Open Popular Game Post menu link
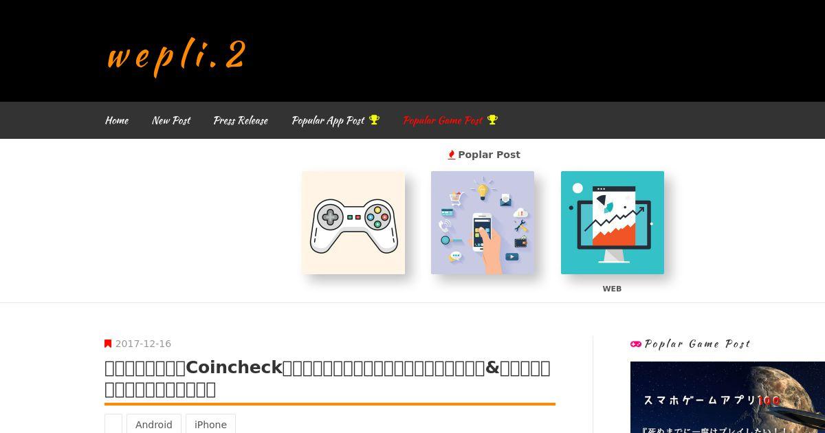Viewport: 825px width, 433px height. [x=443, y=120]
